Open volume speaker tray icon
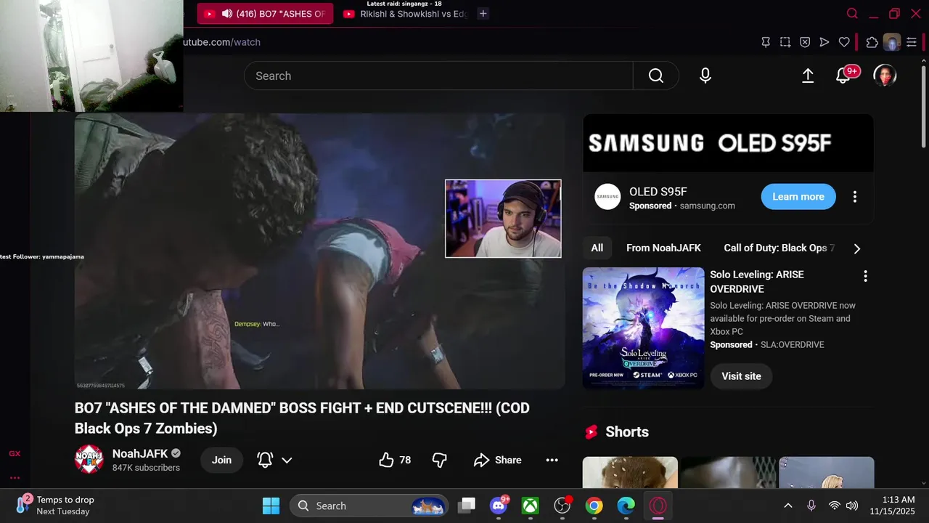The height and width of the screenshot is (523, 929). point(852,506)
